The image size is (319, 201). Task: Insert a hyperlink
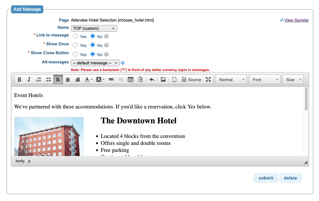click(x=111, y=80)
